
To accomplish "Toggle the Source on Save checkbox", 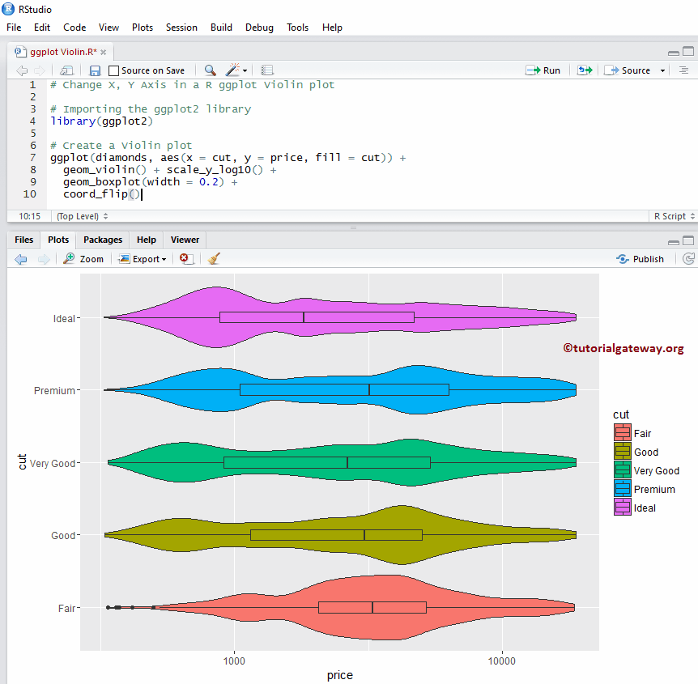I will pos(114,70).
